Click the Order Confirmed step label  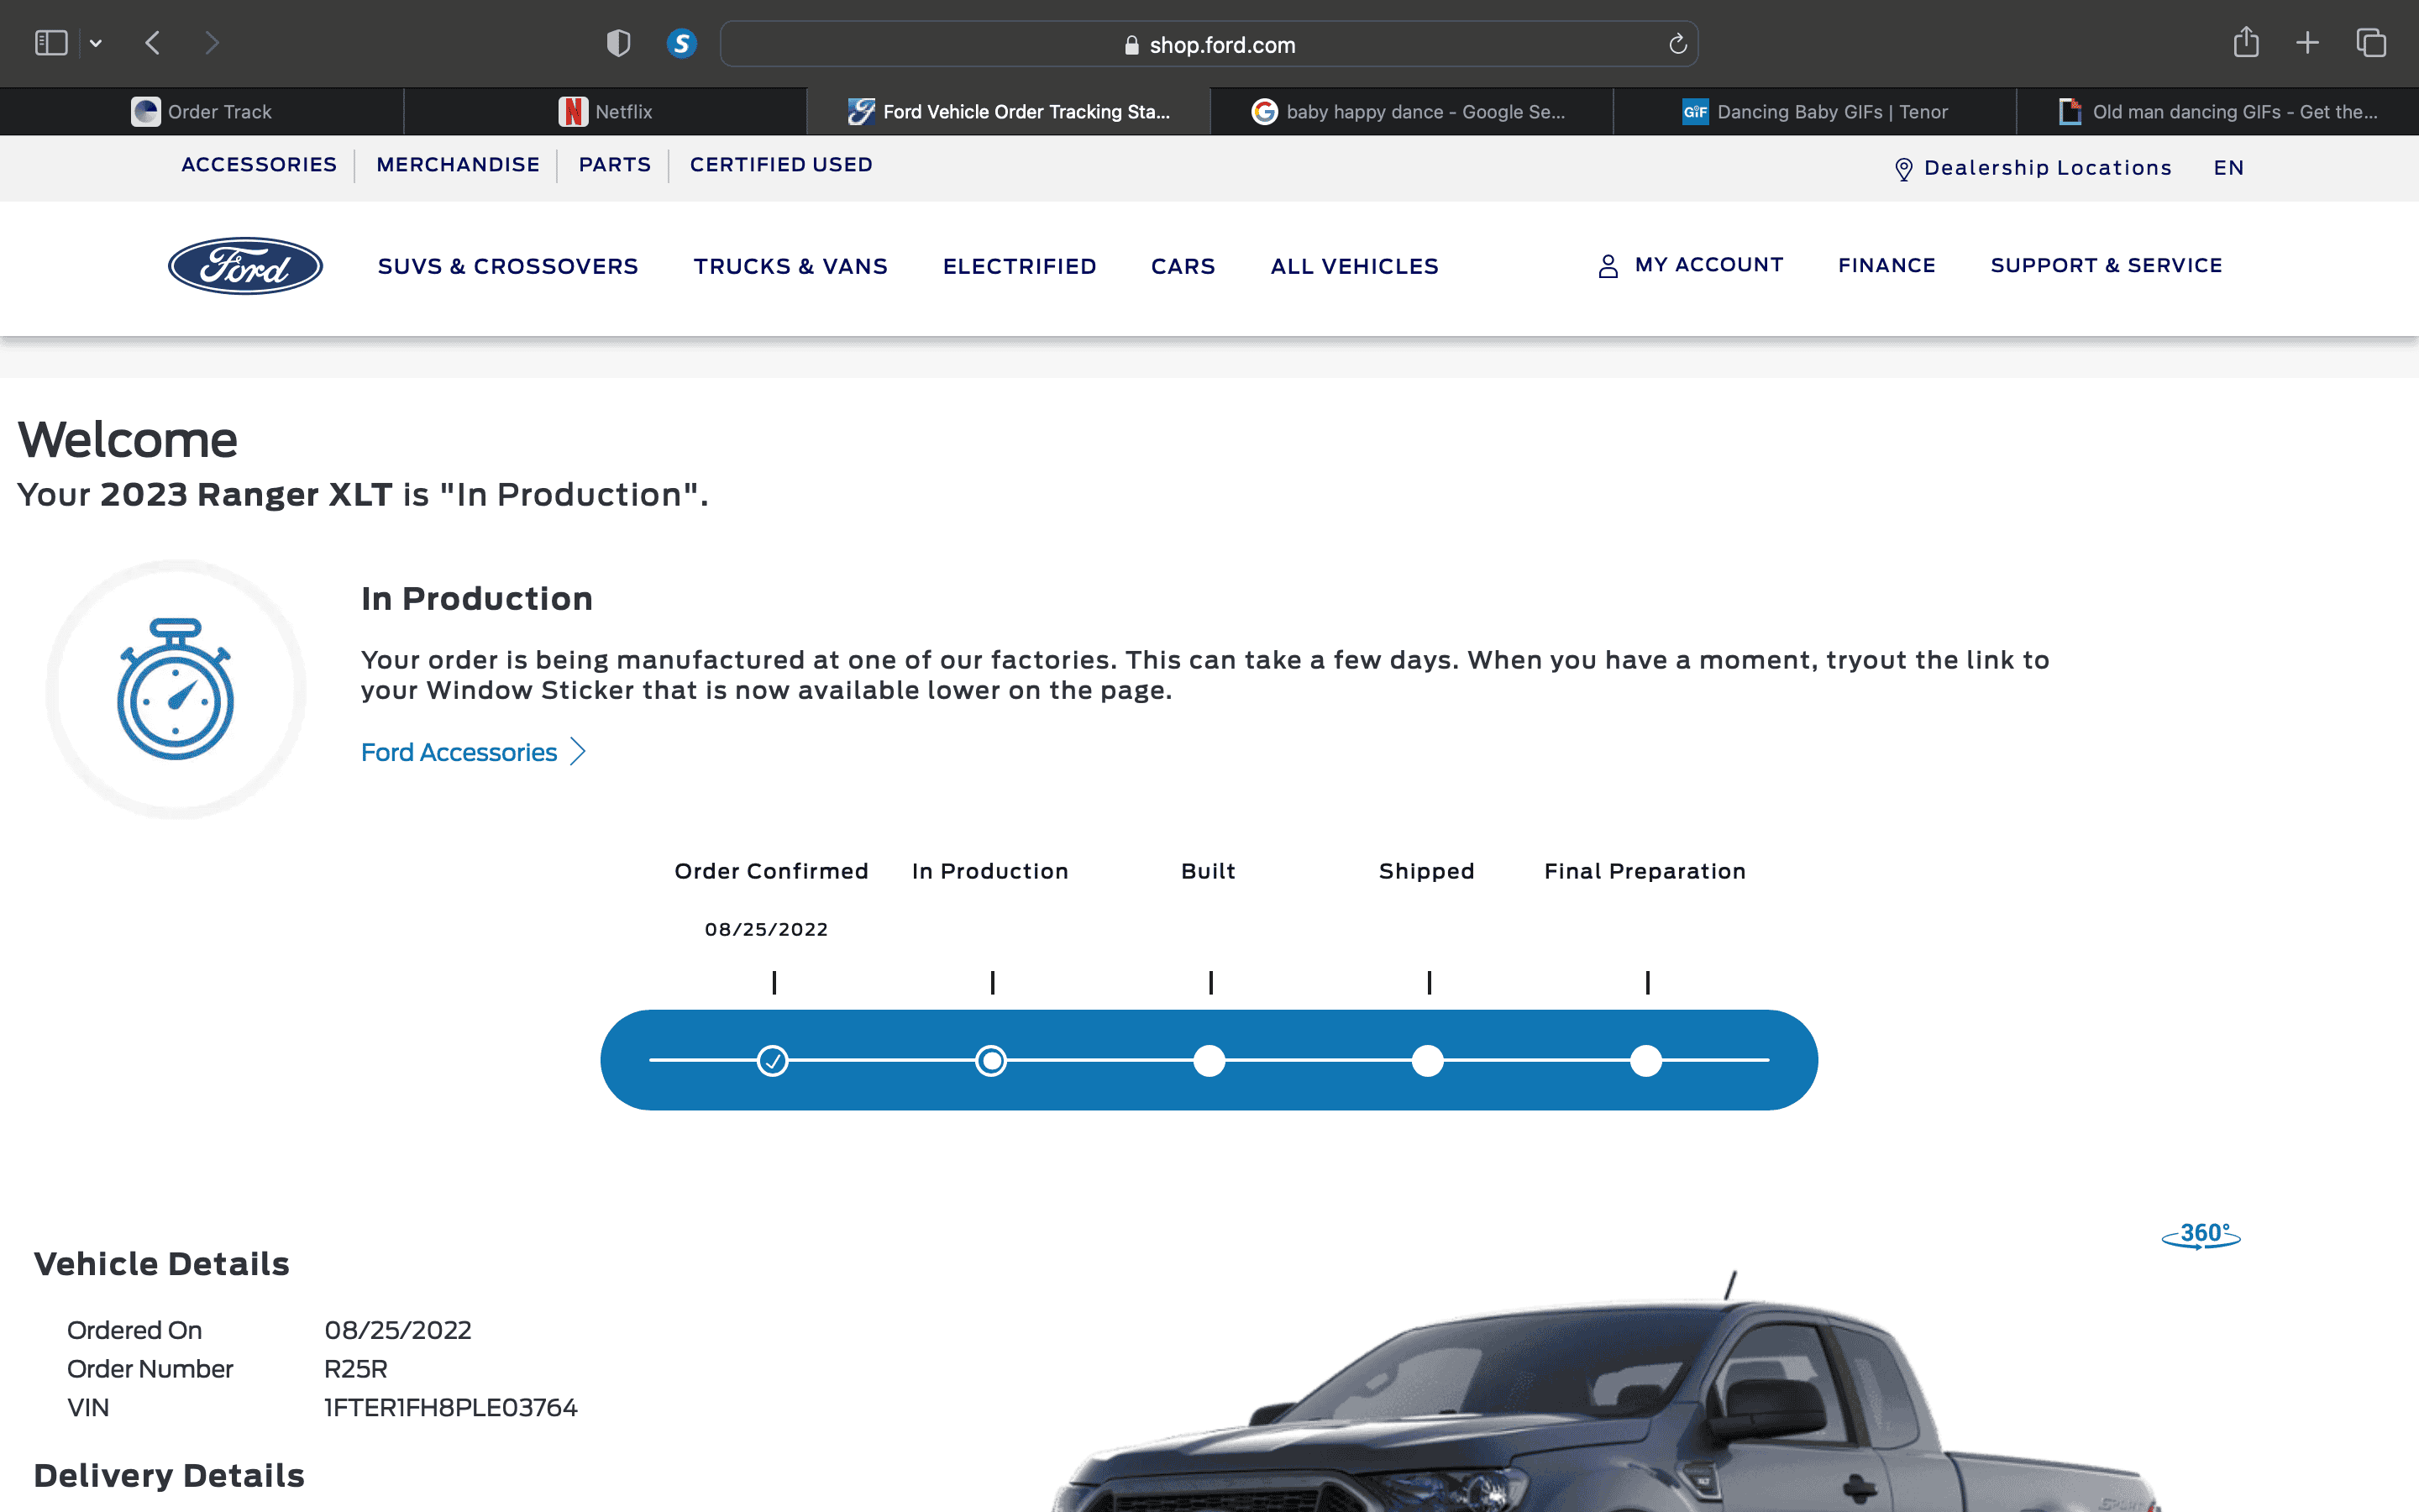772,872
